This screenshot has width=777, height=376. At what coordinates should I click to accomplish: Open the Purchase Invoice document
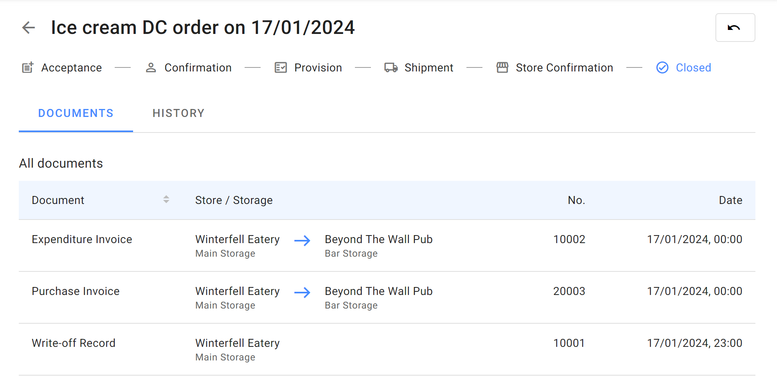tap(76, 291)
